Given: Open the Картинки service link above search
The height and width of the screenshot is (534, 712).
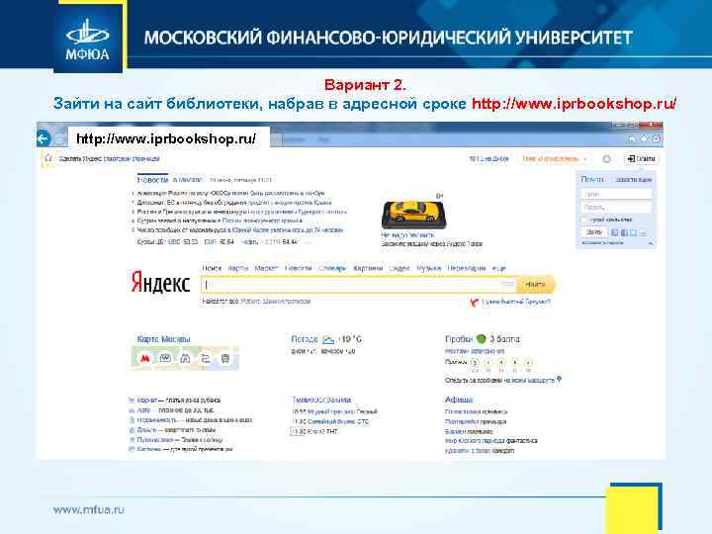Looking at the screenshot, I should (x=368, y=268).
